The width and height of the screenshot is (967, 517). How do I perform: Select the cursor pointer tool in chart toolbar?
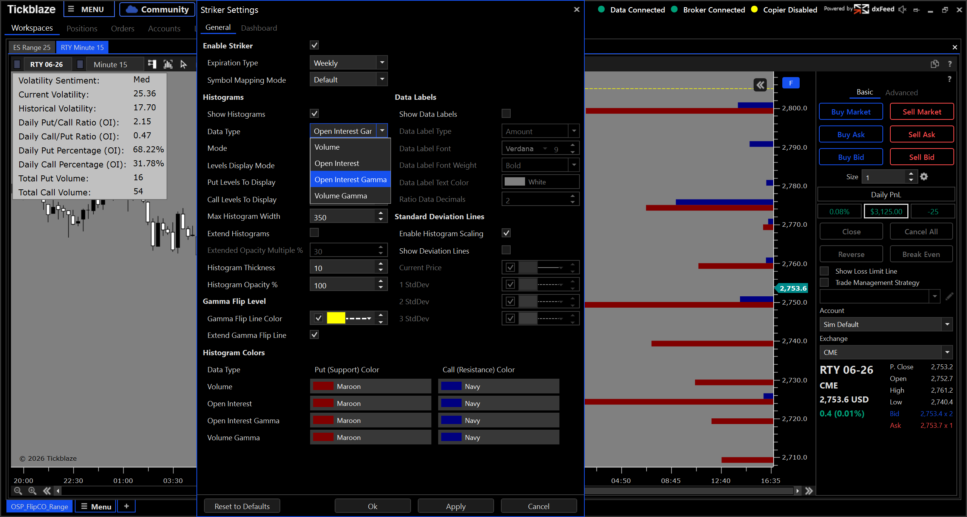pyautogui.click(x=184, y=64)
